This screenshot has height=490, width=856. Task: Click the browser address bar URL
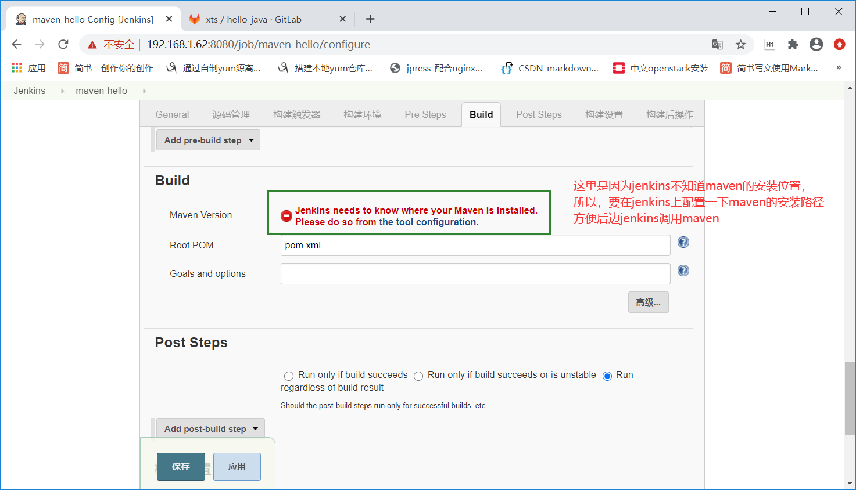pos(258,44)
